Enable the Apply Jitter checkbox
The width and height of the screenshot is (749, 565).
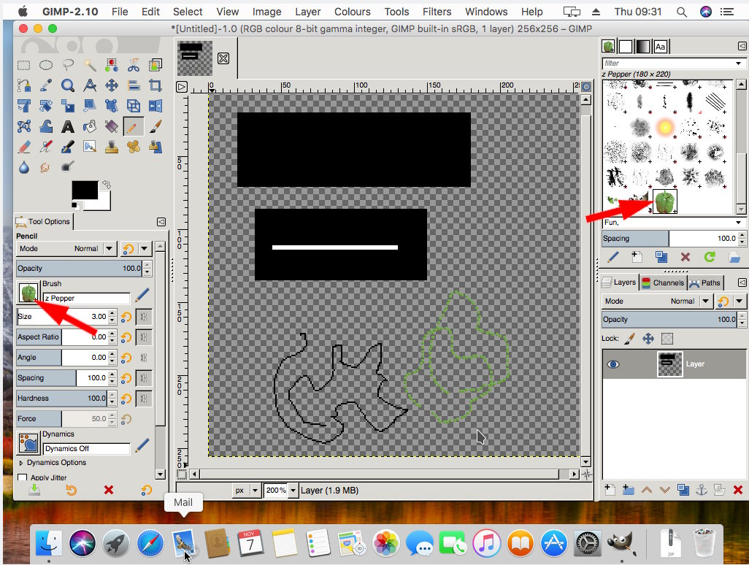click(x=22, y=477)
